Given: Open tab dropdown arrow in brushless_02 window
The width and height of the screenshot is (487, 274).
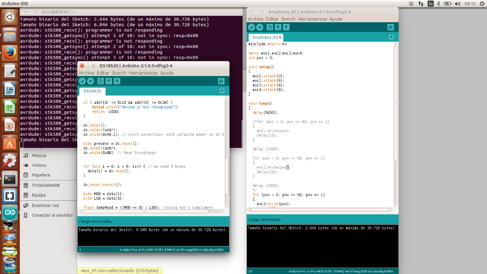Looking at the screenshot, I should tap(391, 37).
